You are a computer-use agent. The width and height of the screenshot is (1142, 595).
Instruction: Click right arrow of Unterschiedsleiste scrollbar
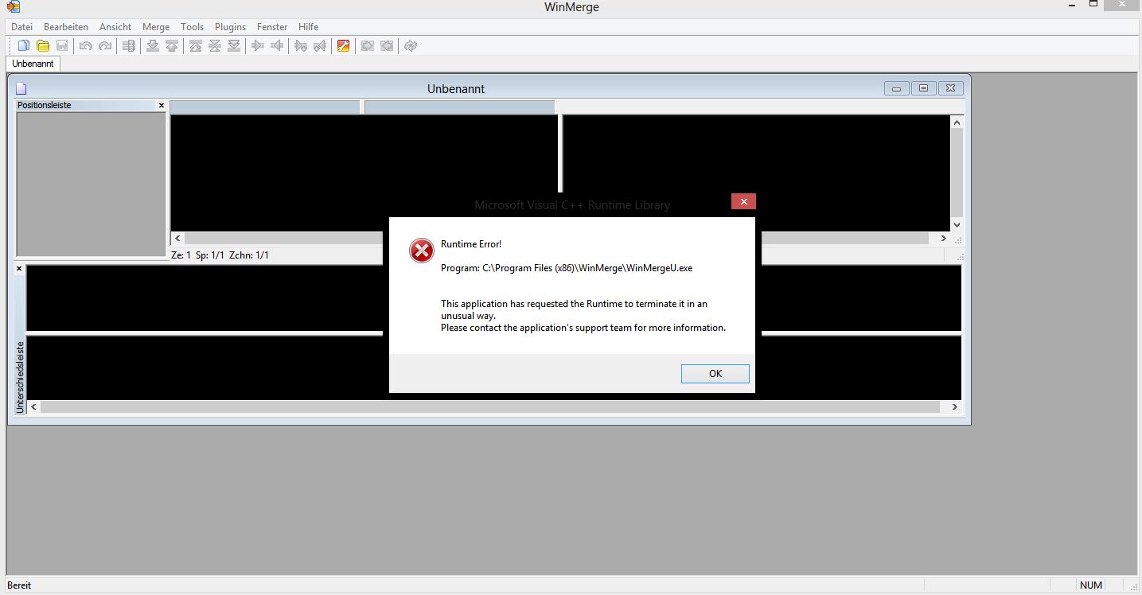pyautogui.click(x=955, y=406)
